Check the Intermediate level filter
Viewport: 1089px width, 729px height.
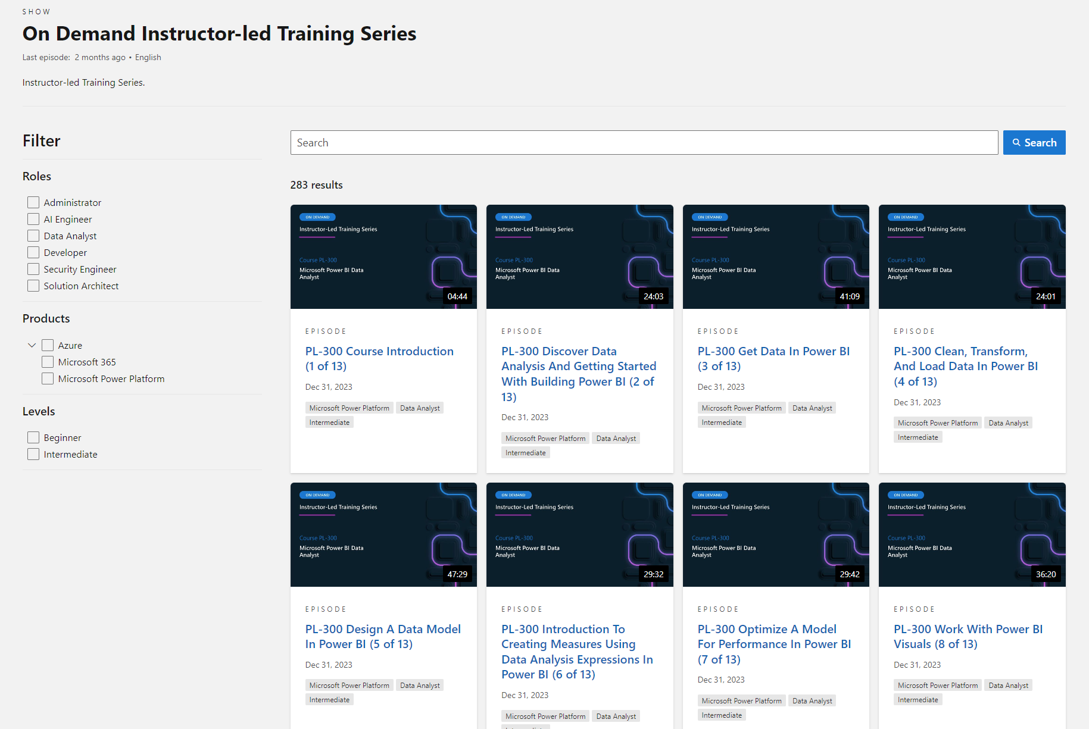coord(33,454)
